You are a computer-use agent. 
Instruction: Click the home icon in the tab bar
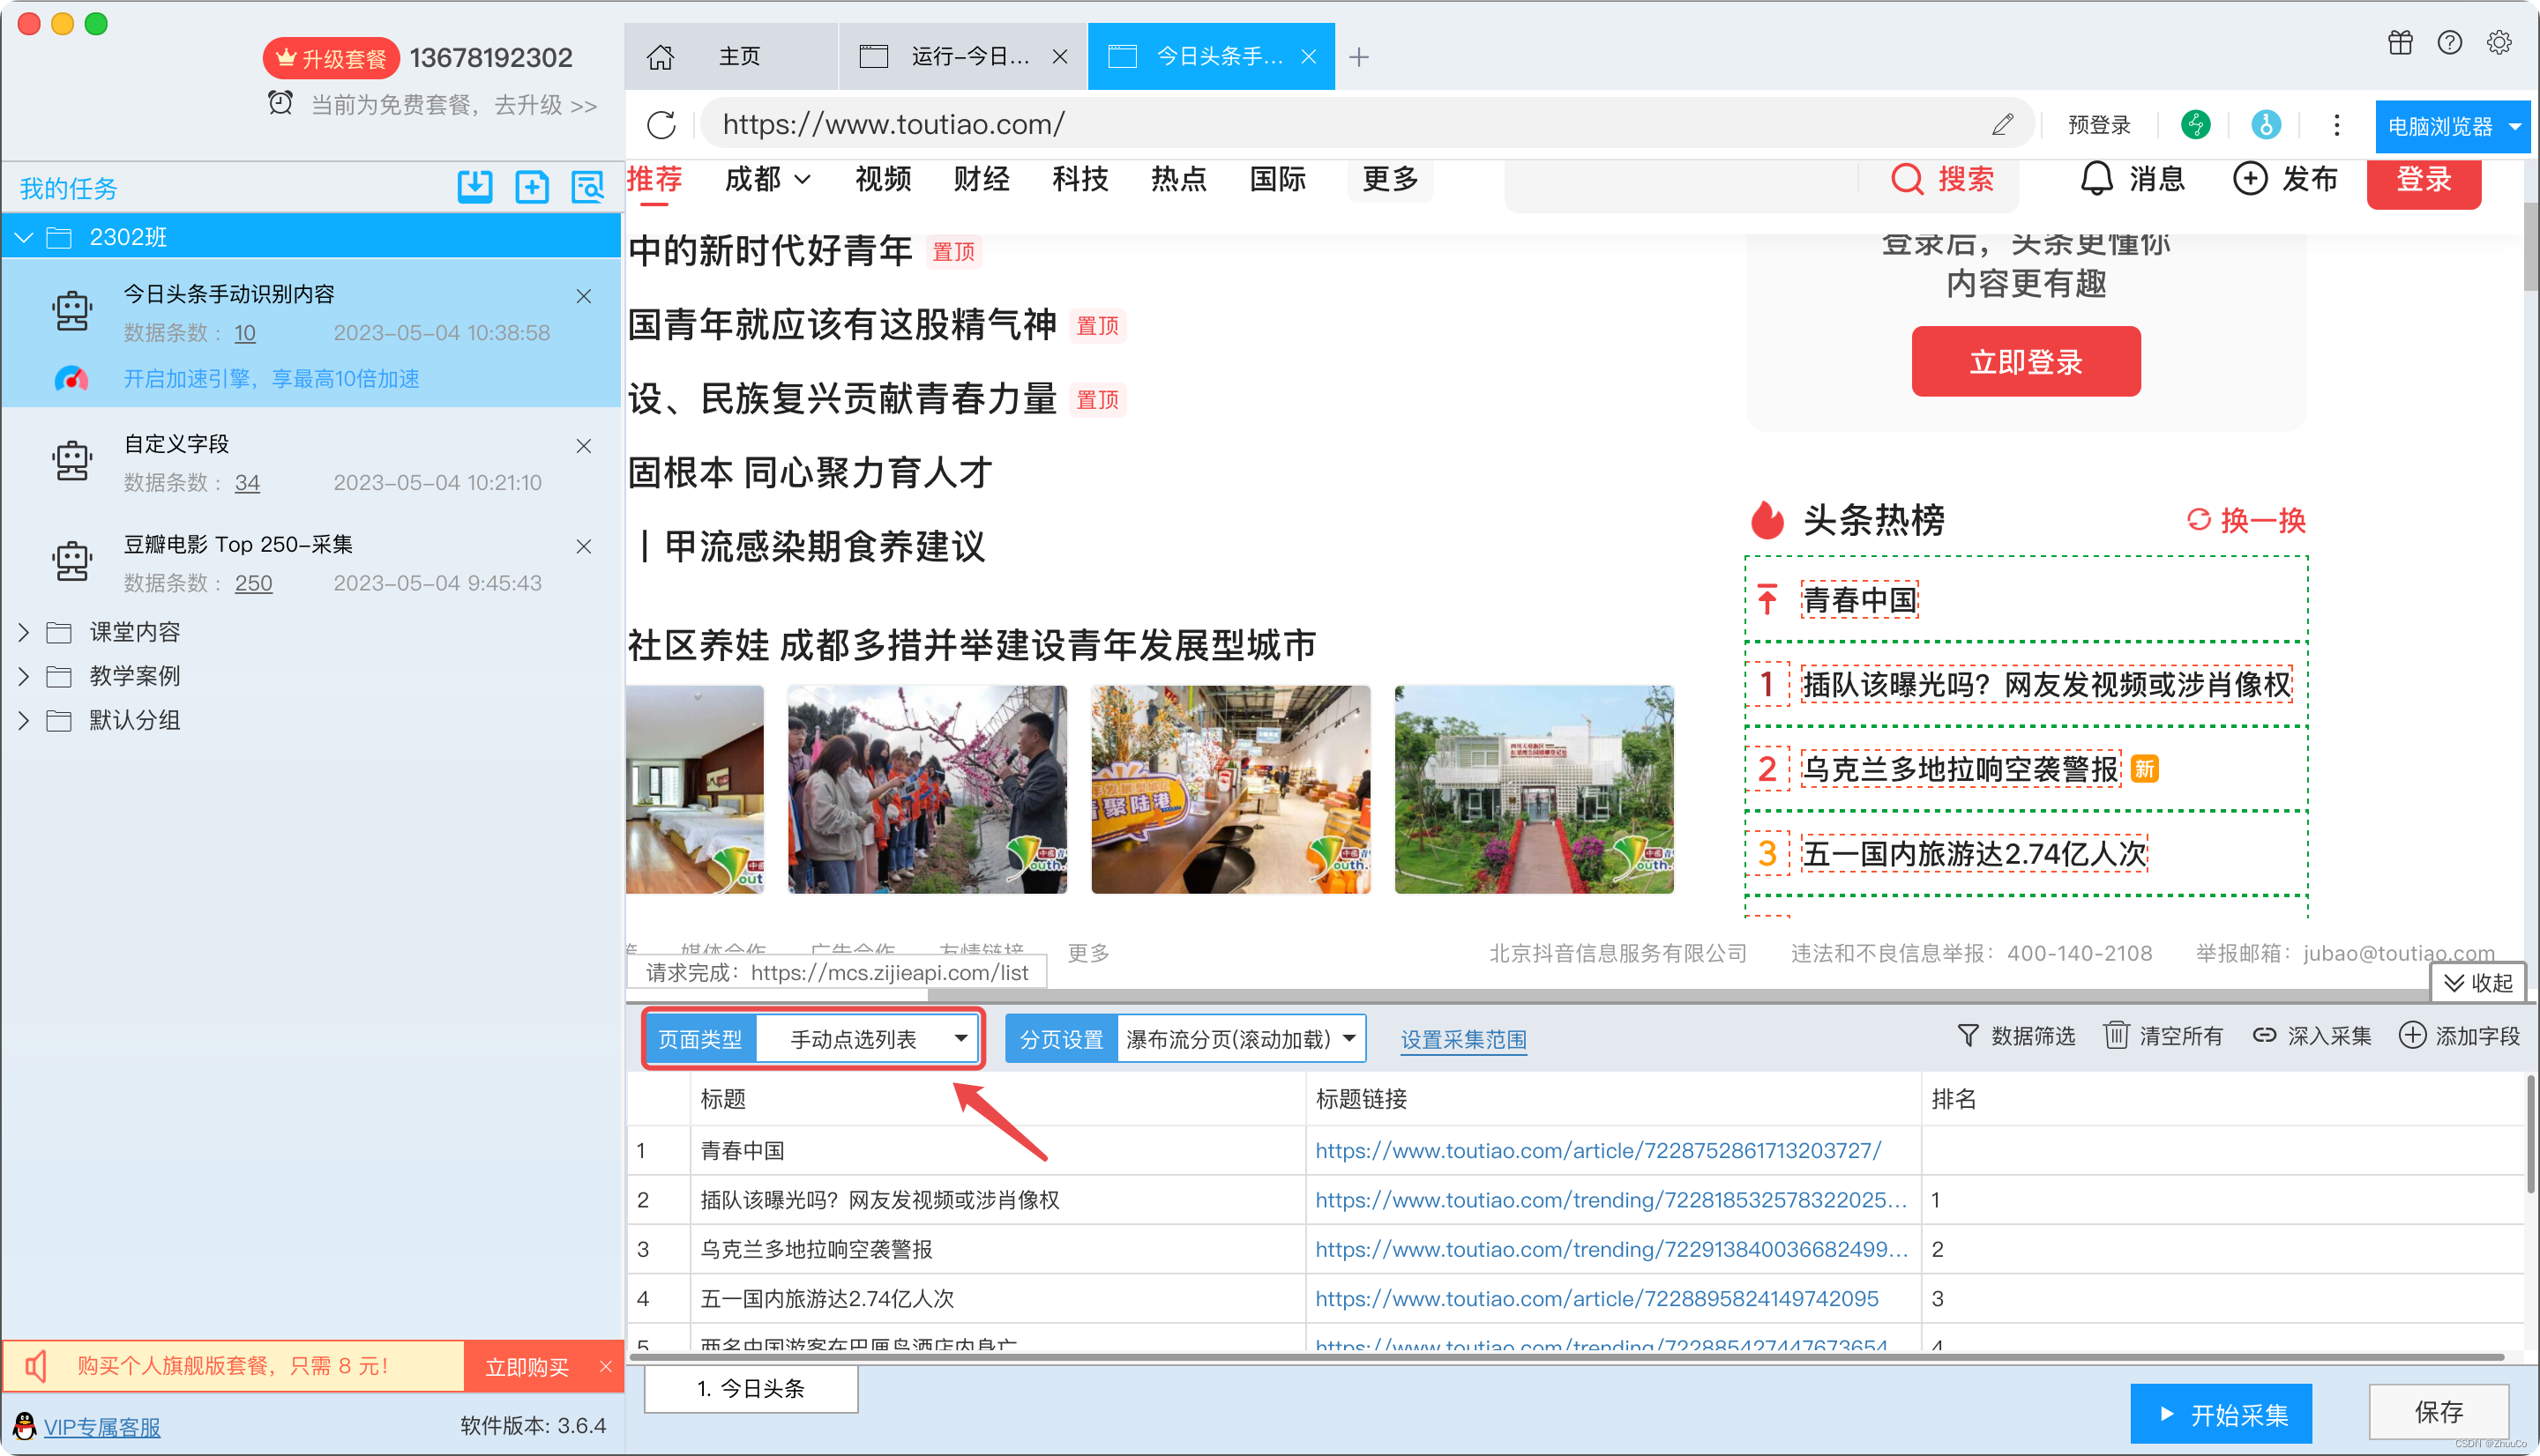click(x=661, y=57)
